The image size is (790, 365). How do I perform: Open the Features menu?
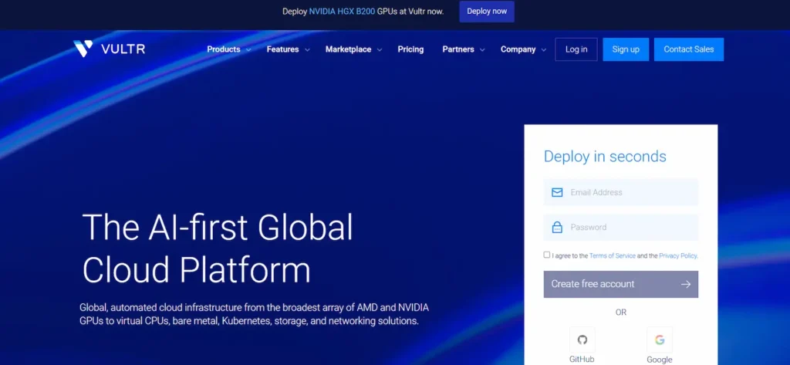point(282,49)
